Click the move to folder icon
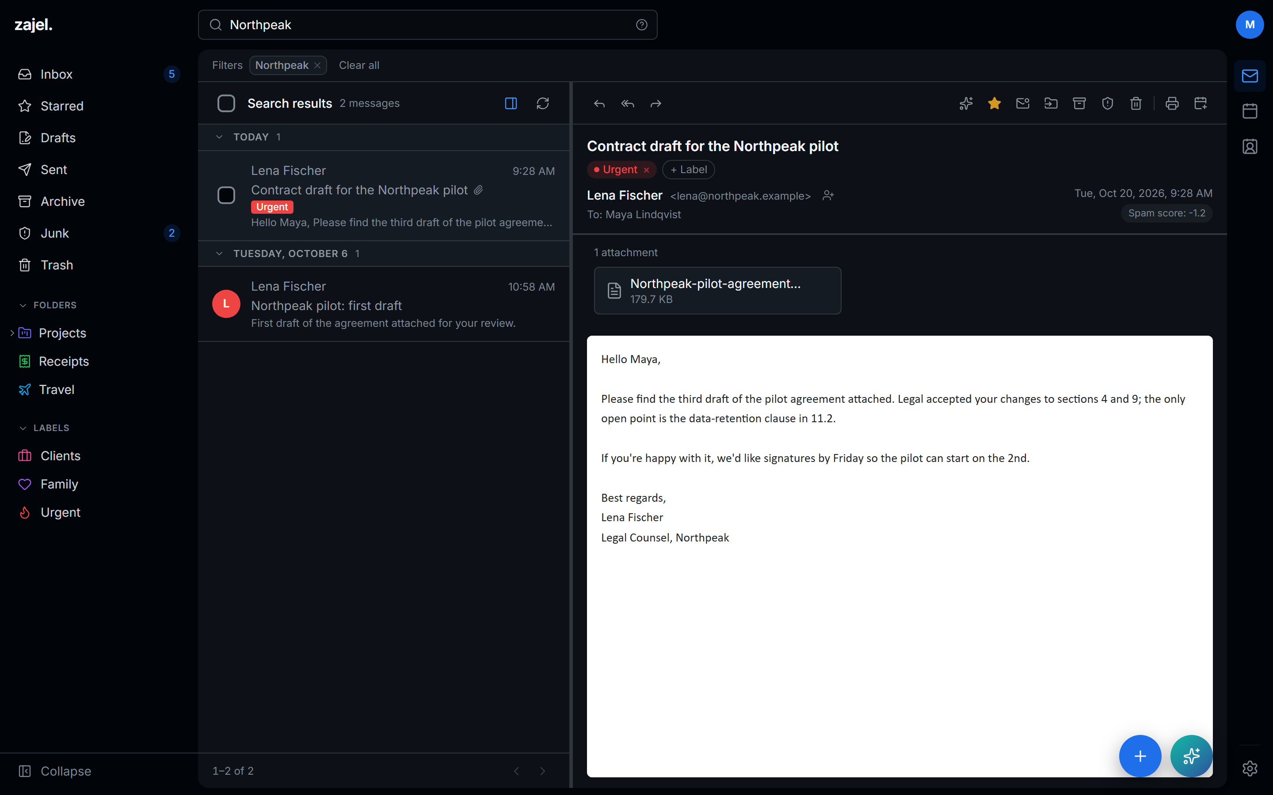 [x=1051, y=104]
